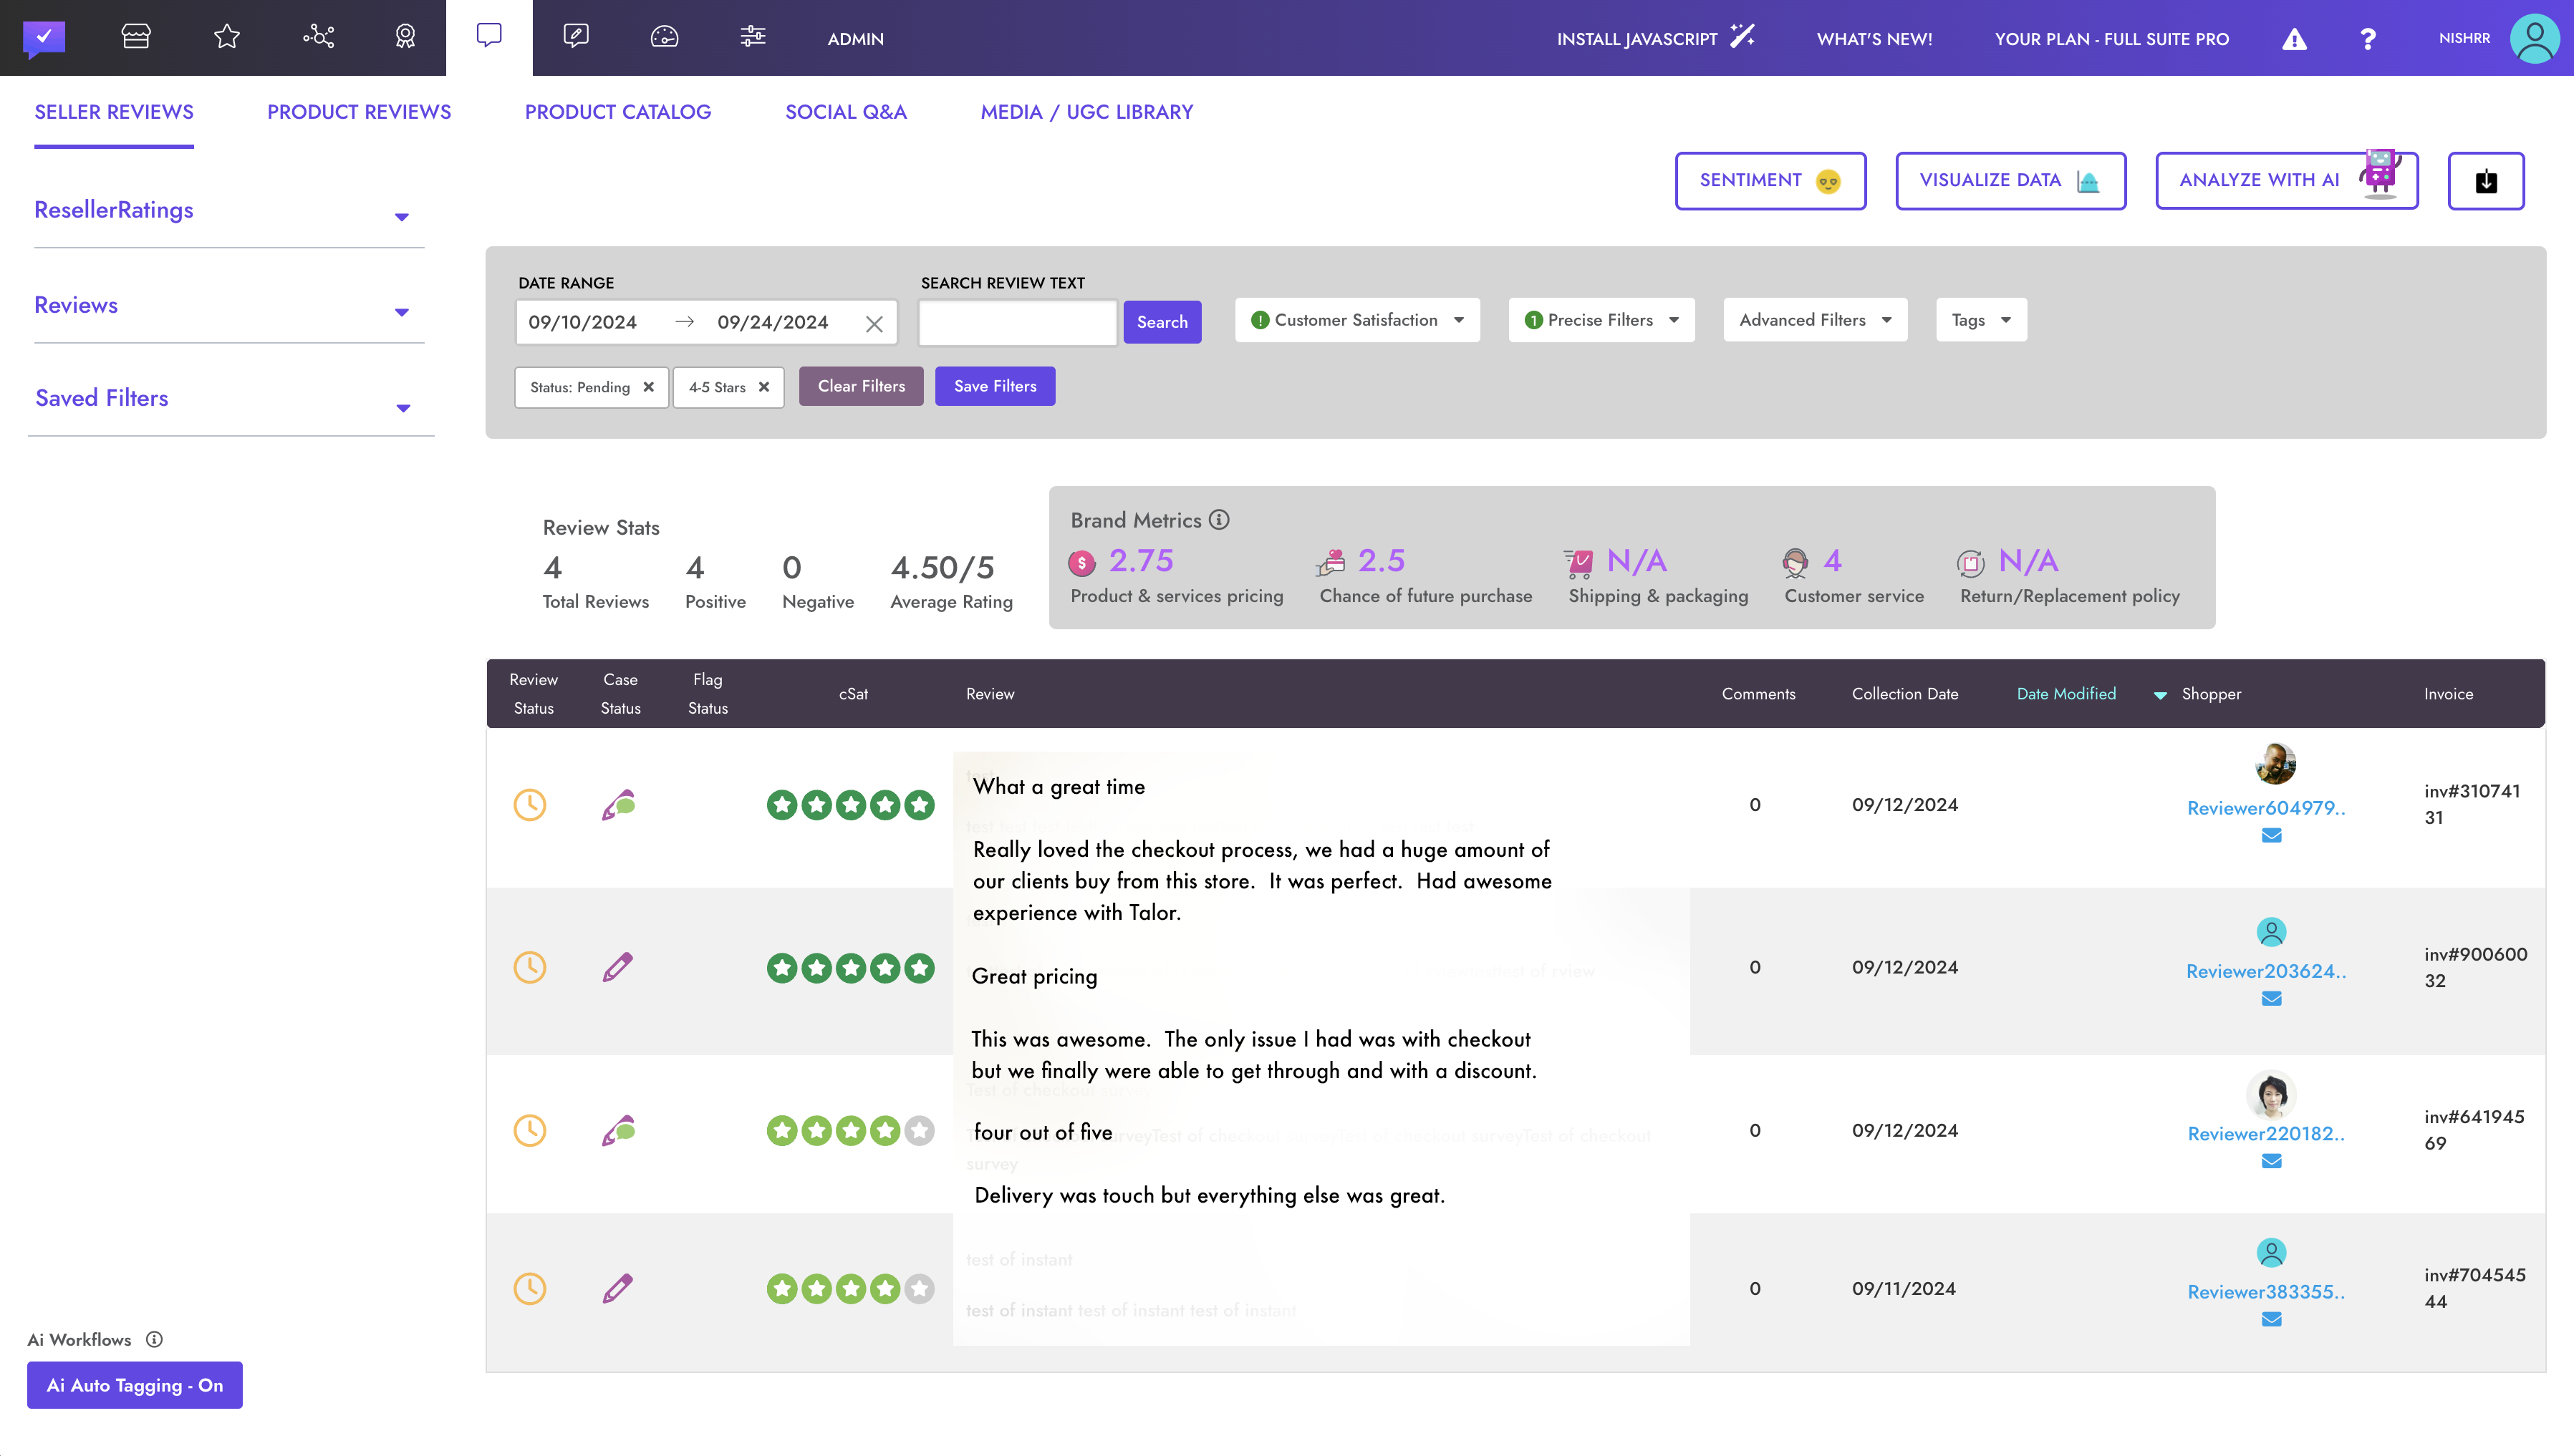Click the Clear Filters button

[x=860, y=386]
